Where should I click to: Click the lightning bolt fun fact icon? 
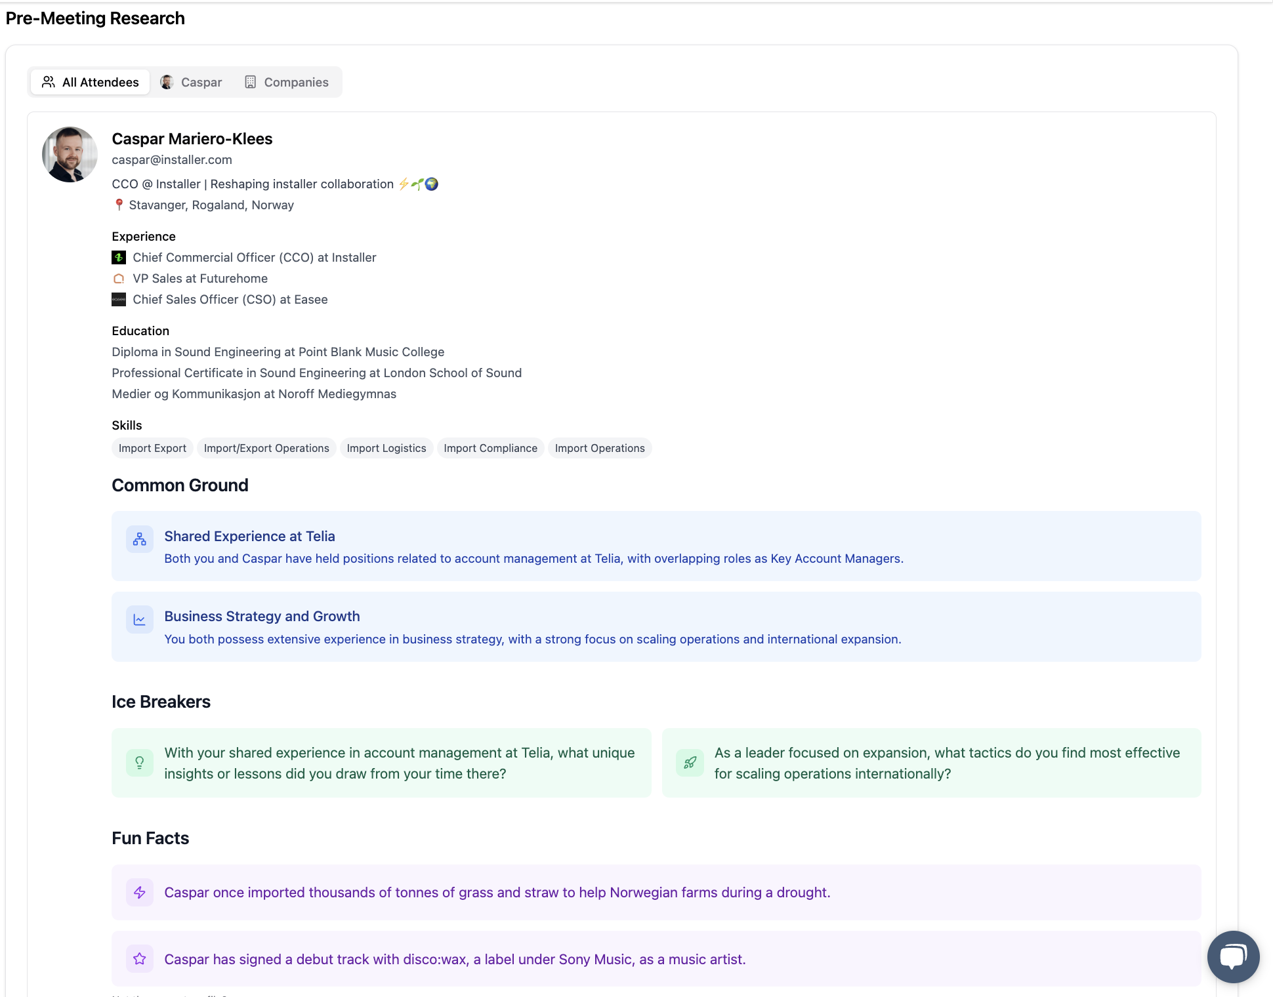[x=140, y=892]
